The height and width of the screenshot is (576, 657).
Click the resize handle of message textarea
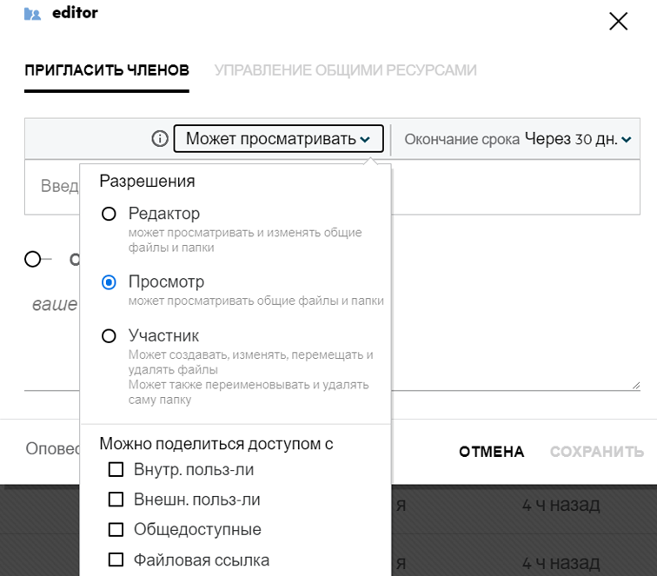click(x=635, y=385)
